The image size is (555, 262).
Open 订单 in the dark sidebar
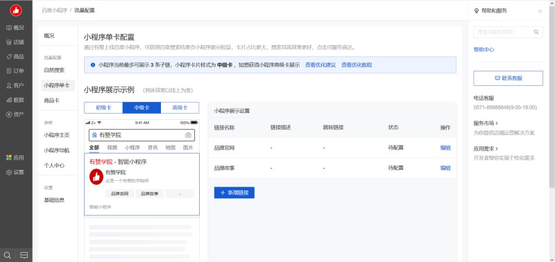point(16,71)
